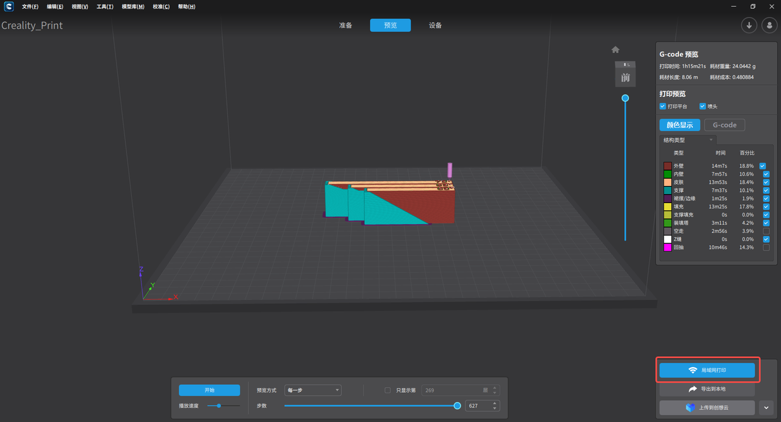This screenshot has width=781, height=422.
Task: Decrease the 步数 value with down arrow
Action: [x=495, y=408]
